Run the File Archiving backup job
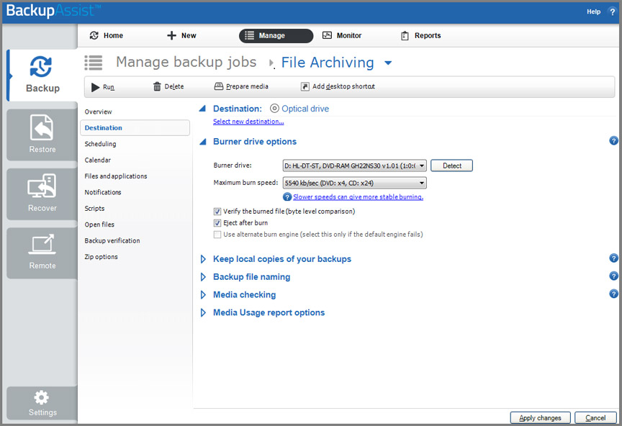Viewport: 622px width, 426px height. click(x=103, y=87)
